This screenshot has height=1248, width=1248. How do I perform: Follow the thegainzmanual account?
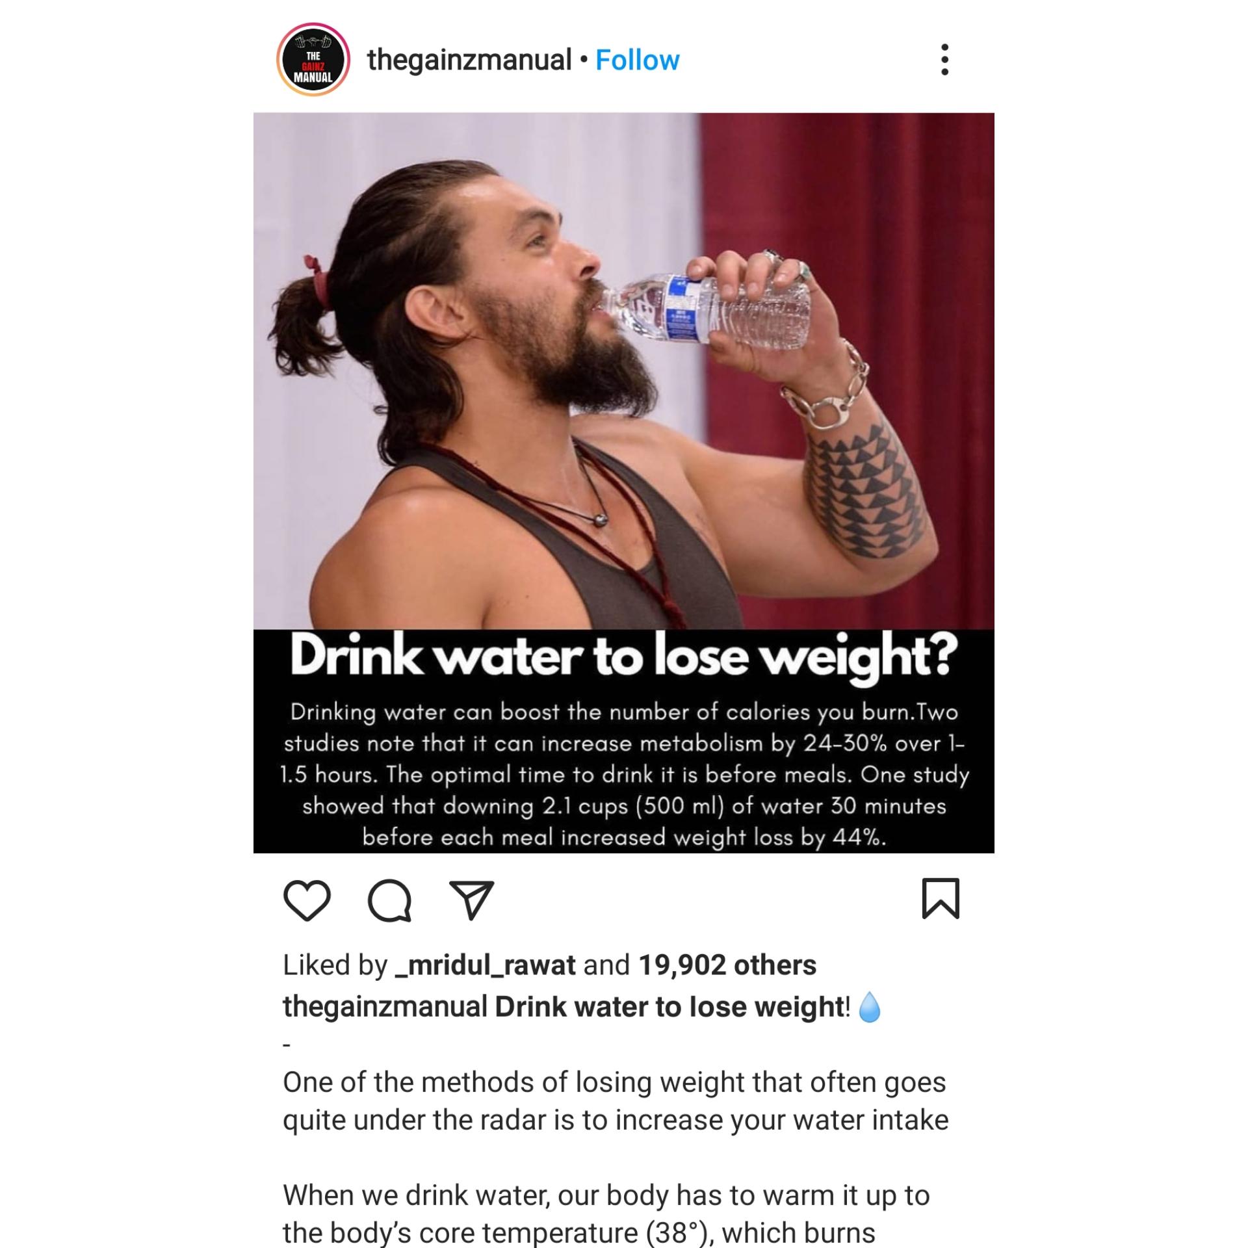tap(637, 60)
